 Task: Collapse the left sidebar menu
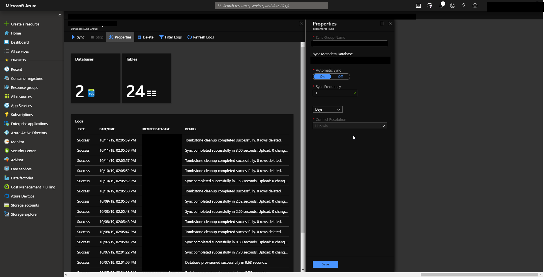(x=60, y=15)
